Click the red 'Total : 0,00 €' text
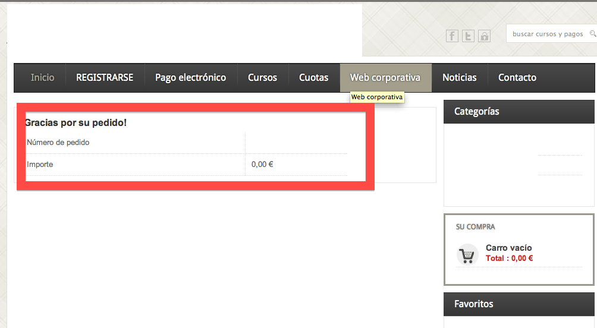 [x=509, y=258]
